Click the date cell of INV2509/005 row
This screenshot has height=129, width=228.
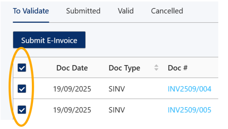point(72,110)
